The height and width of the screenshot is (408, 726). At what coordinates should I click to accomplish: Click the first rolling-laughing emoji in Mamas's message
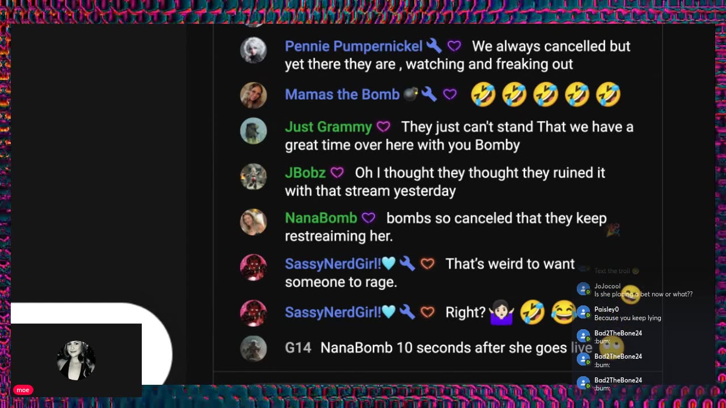coord(483,94)
